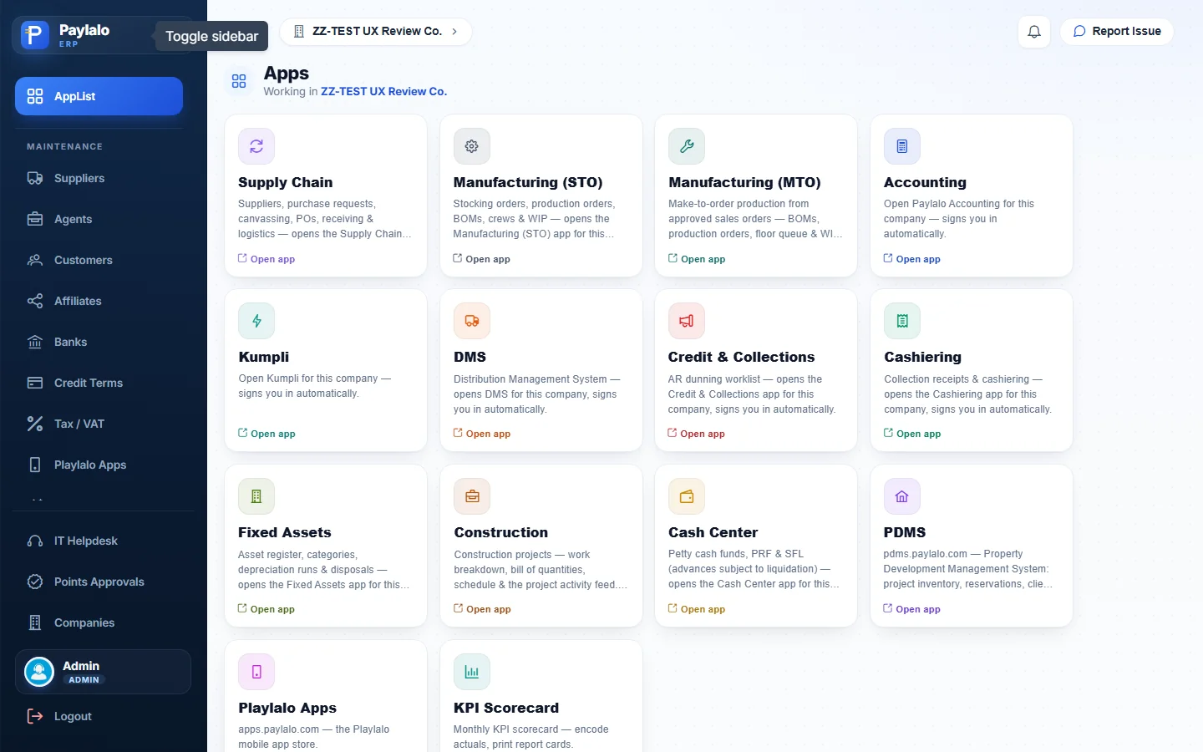Click the KPI Scorecard chart icon
Viewport: 1203px width, 752px height.
[472, 672]
